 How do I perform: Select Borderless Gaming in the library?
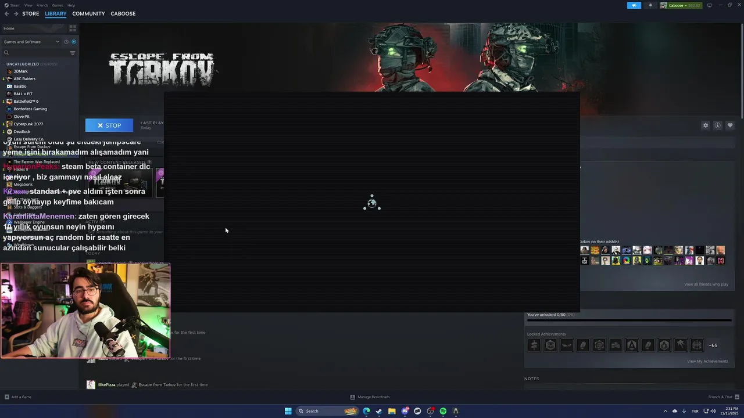point(30,109)
